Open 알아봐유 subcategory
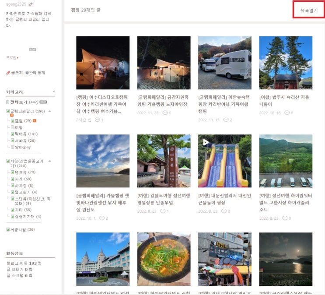 pos(21,147)
